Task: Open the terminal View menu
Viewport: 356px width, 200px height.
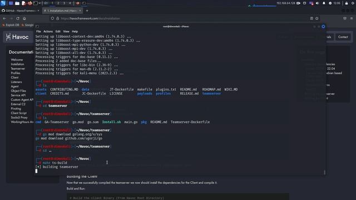Action: [x=66, y=32]
